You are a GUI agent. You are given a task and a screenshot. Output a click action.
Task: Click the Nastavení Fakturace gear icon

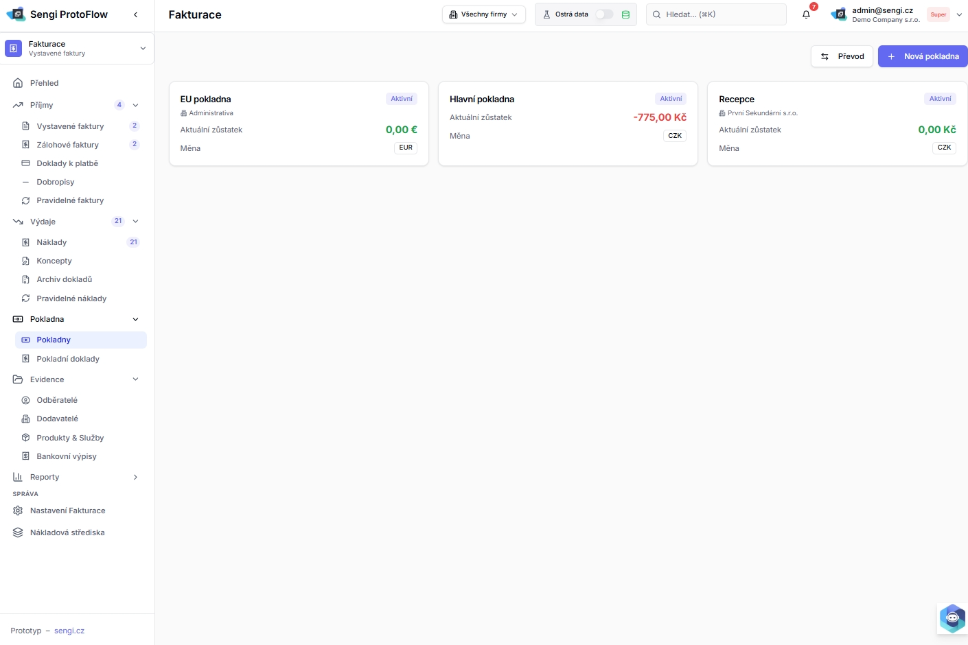[x=18, y=511]
